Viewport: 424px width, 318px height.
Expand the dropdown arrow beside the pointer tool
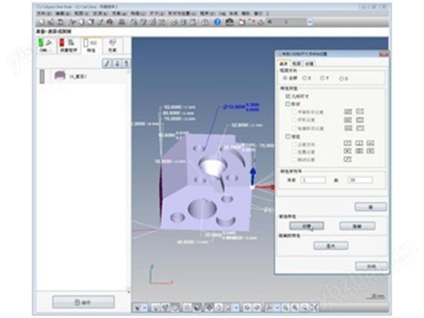coord(145,307)
